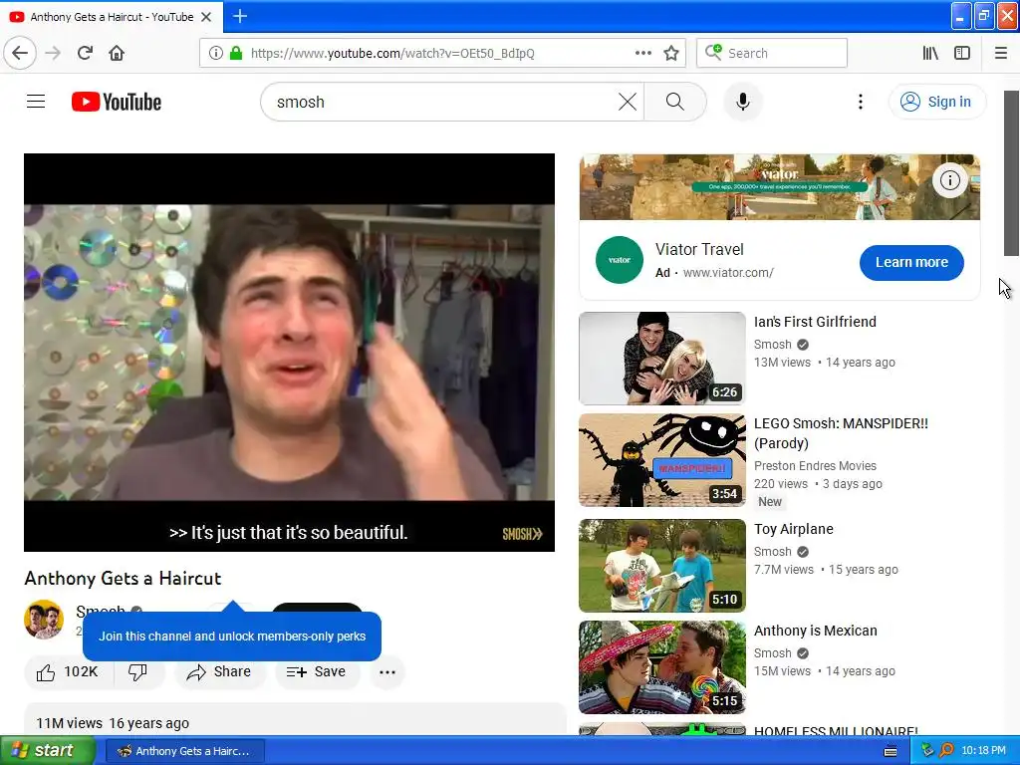The image size is (1020, 765).
Task: Go to the YouTube home logo
Action: (x=117, y=103)
